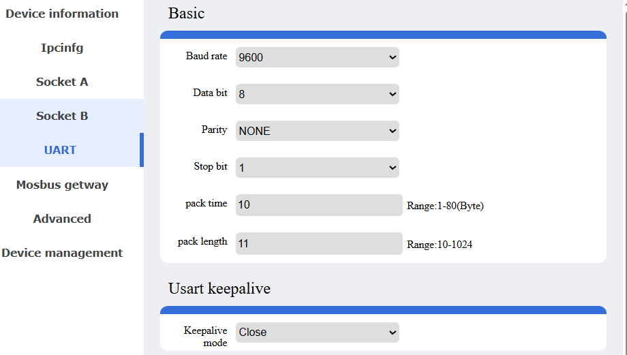The image size is (627, 355).
Task: Focus the pack length input field
Action: 319,243
